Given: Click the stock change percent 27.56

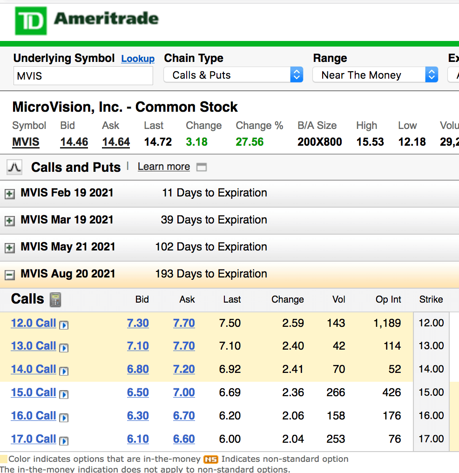Looking at the screenshot, I should tap(250, 142).
